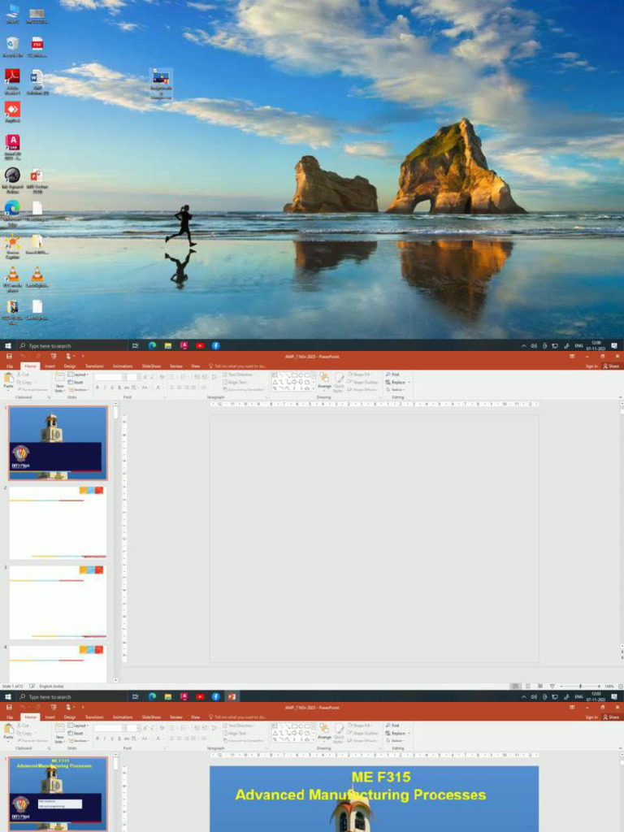Click the PowerPoint icon in the taskbar
Image resolution: width=624 pixels, height=832 pixels.
coord(232,696)
